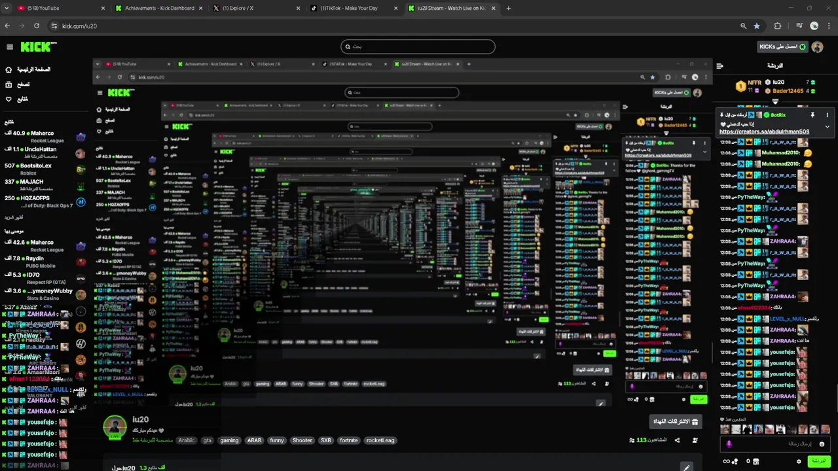Click the gaming tag chip
838x471 pixels.
pos(229,440)
